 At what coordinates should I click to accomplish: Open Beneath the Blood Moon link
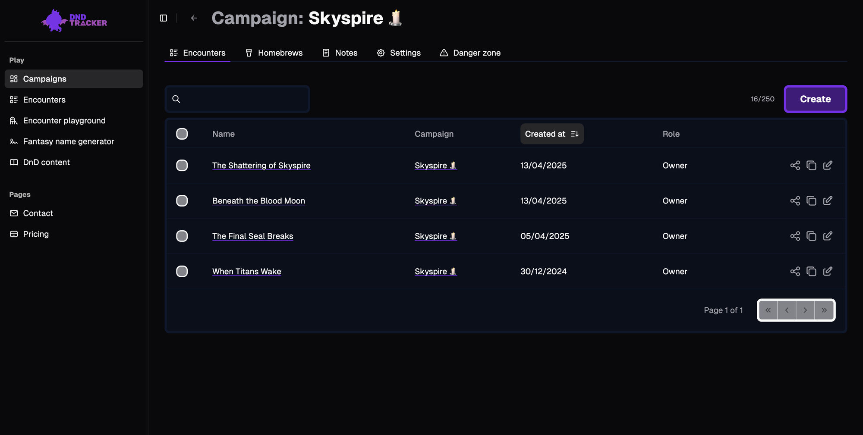pyautogui.click(x=258, y=201)
